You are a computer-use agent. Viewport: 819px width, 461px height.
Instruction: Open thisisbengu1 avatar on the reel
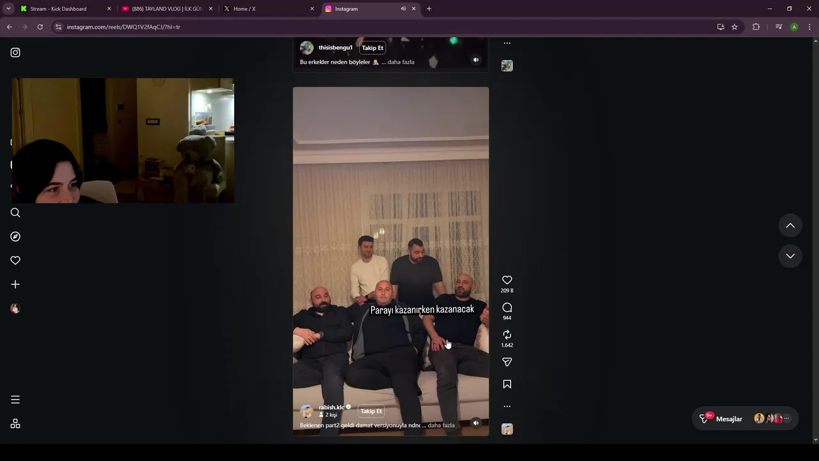(307, 48)
